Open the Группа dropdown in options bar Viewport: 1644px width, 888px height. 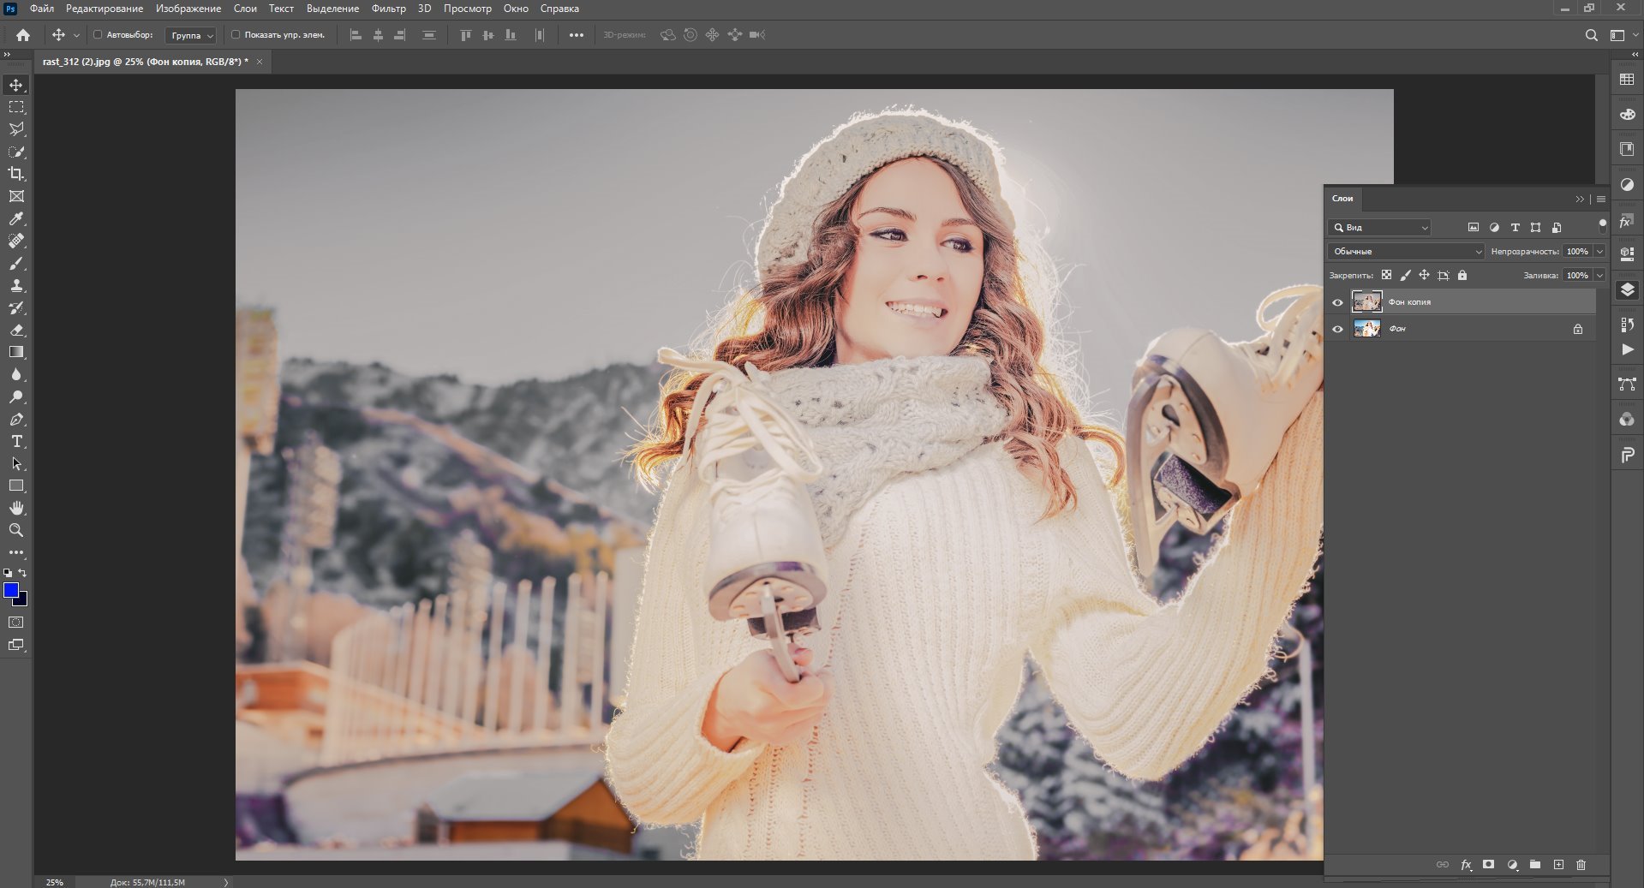[191, 36]
